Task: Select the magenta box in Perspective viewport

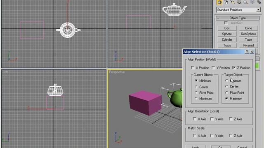Action: click(x=145, y=103)
